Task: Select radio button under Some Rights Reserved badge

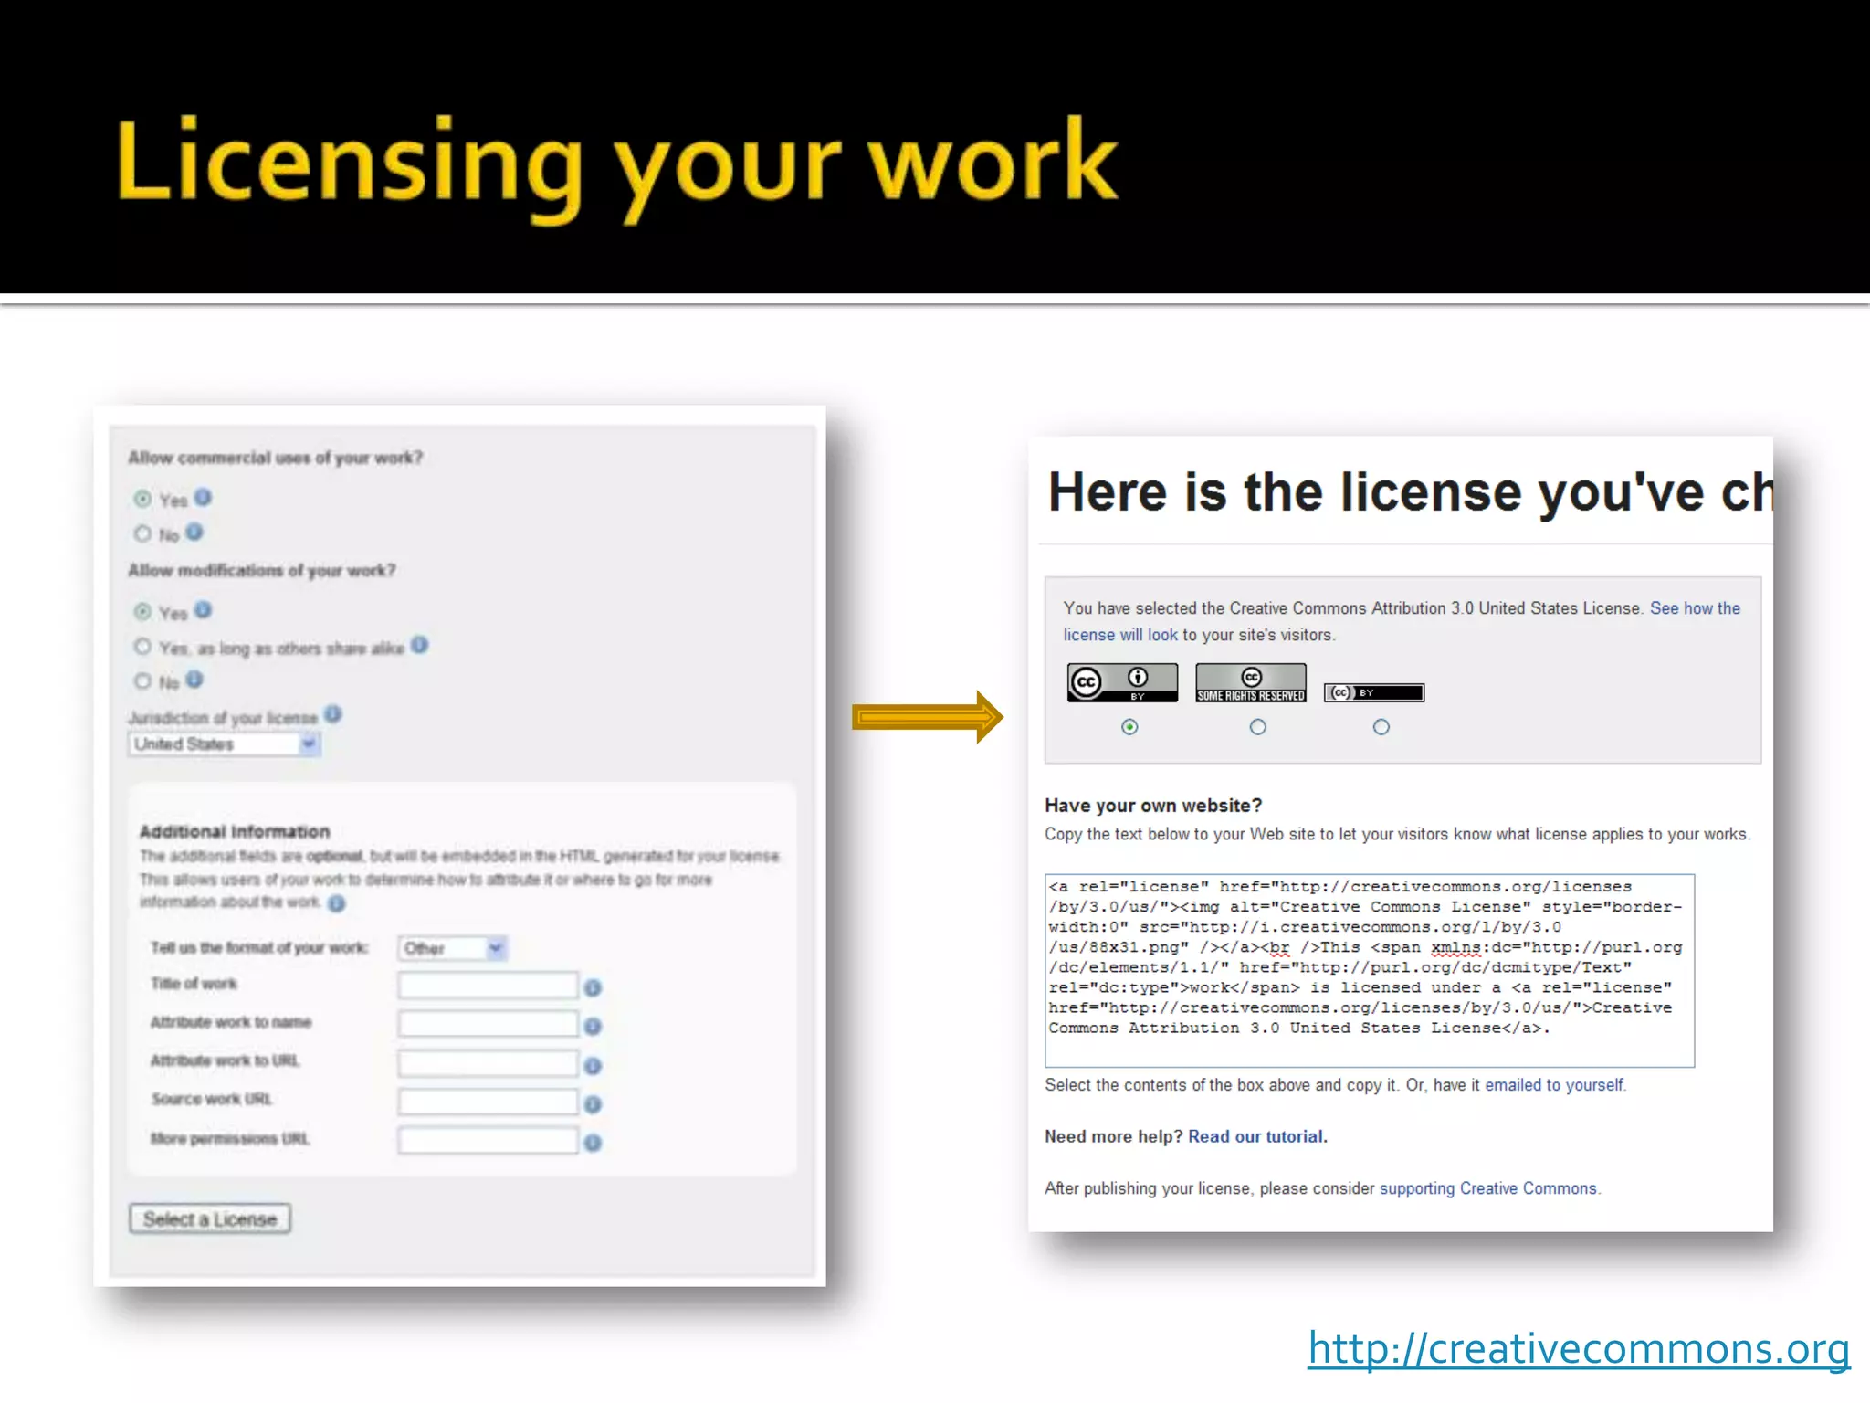Action: pos(1258,726)
